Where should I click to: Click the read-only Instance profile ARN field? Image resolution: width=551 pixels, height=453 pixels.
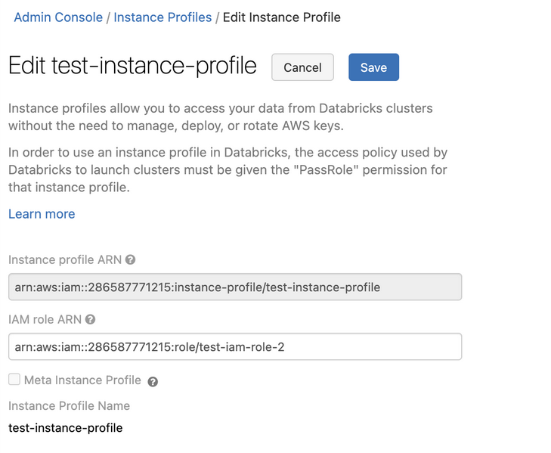pyautogui.click(x=234, y=287)
